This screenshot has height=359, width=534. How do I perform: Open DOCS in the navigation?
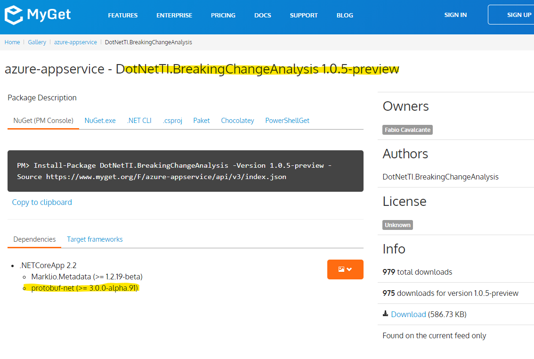coord(263,16)
